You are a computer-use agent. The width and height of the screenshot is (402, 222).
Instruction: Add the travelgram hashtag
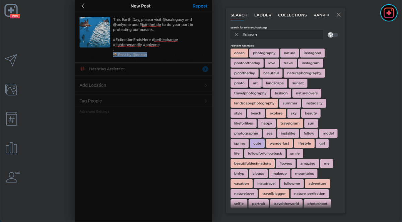pos(290,123)
